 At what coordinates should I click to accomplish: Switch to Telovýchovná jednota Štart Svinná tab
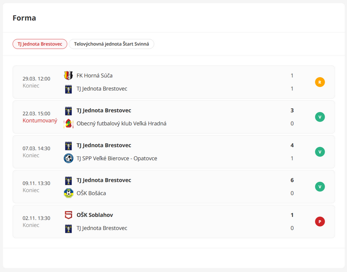112,44
